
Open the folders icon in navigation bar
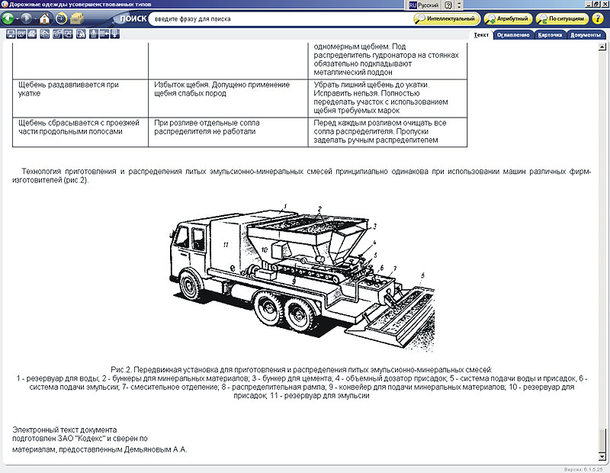(x=77, y=18)
